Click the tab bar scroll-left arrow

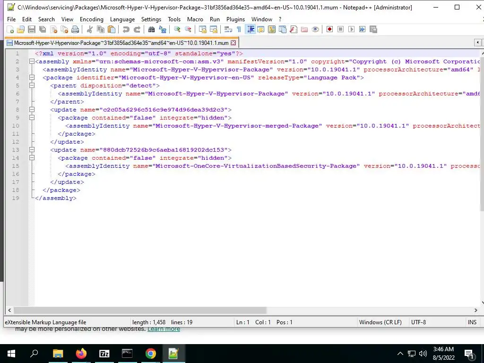pos(478,42)
